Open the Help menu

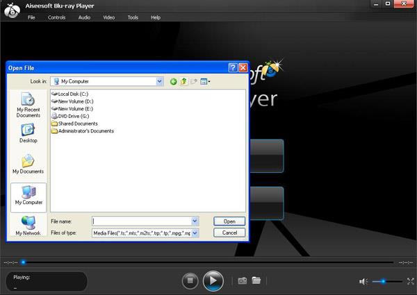[x=156, y=17]
